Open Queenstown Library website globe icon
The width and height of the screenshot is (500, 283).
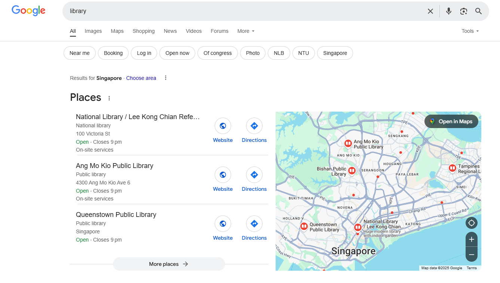223,224
